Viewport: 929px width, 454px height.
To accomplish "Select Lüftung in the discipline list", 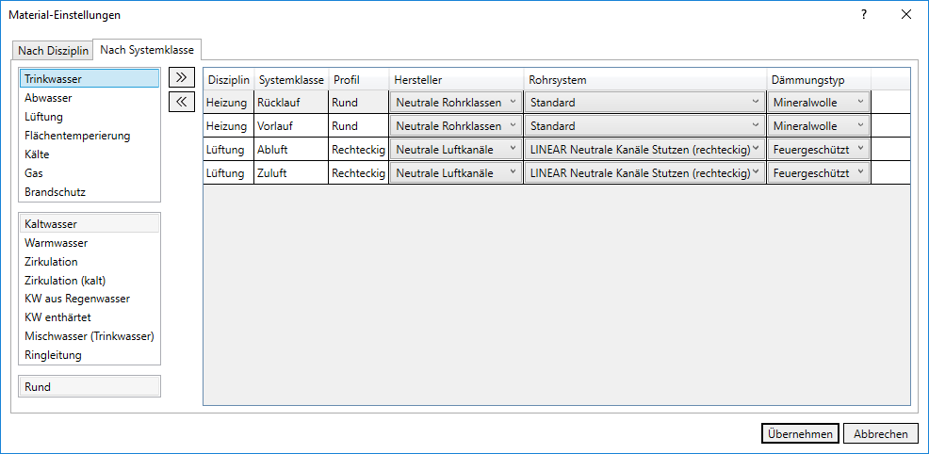I will coord(90,117).
